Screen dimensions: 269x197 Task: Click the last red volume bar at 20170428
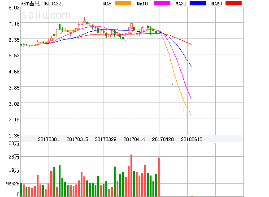pos(159,177)
